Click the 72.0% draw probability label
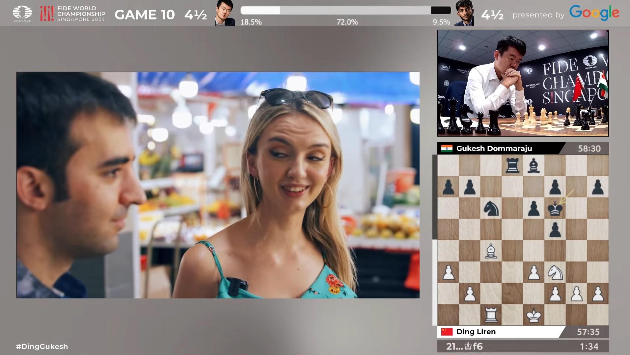This screenshot has width=630, height=355. click(347, 22)
